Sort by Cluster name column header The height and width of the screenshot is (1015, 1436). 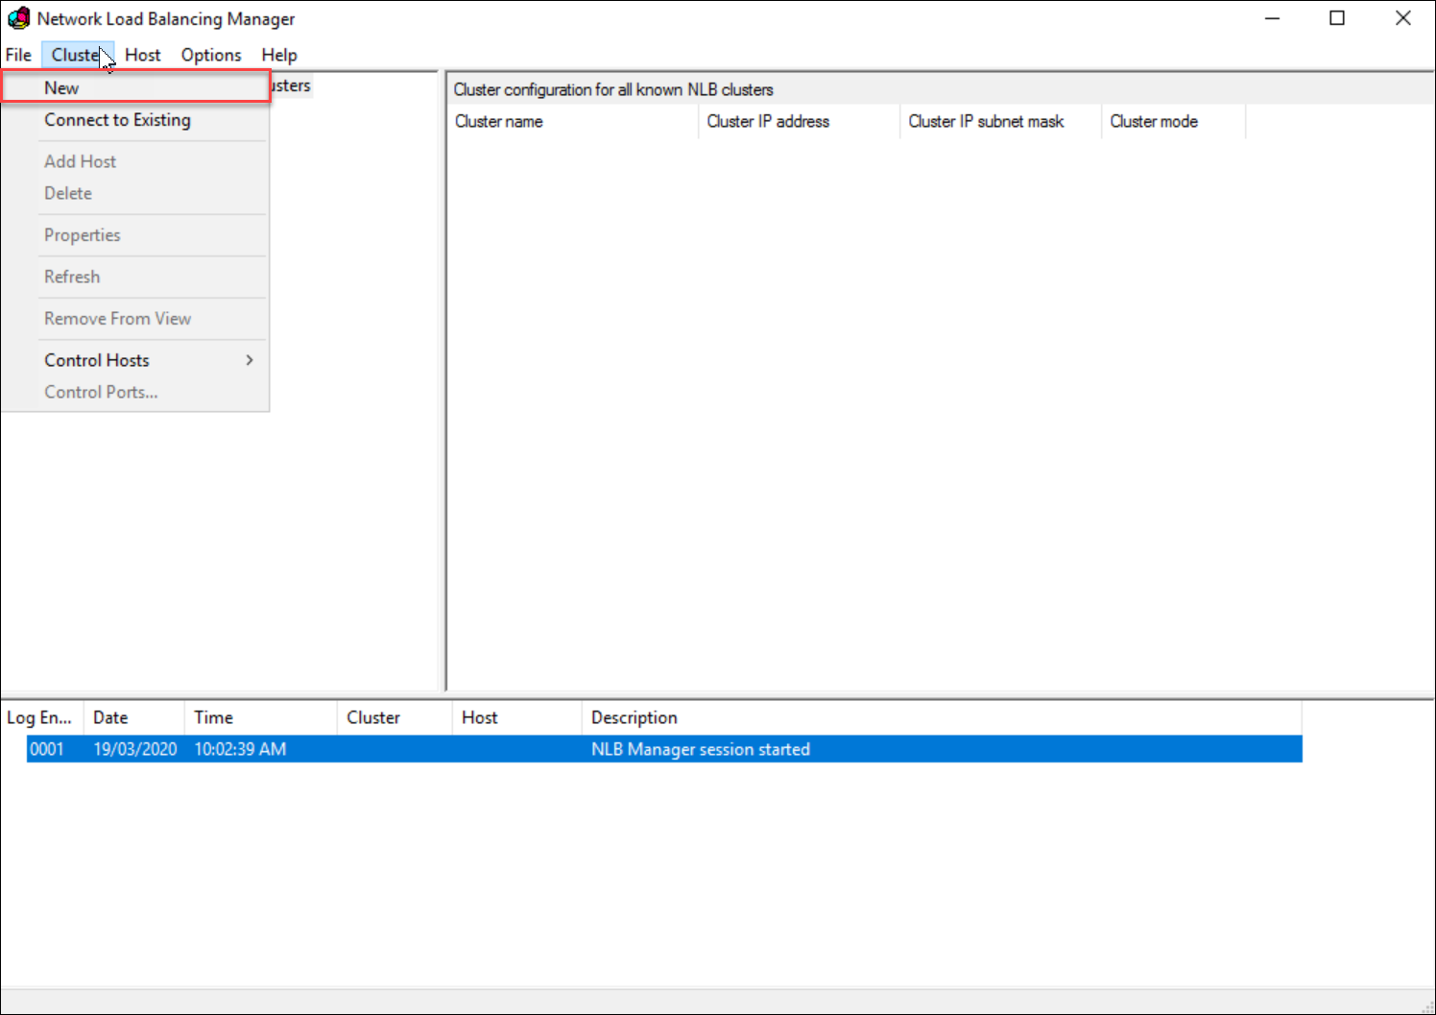pyautogui.click(x=499, y=121)
